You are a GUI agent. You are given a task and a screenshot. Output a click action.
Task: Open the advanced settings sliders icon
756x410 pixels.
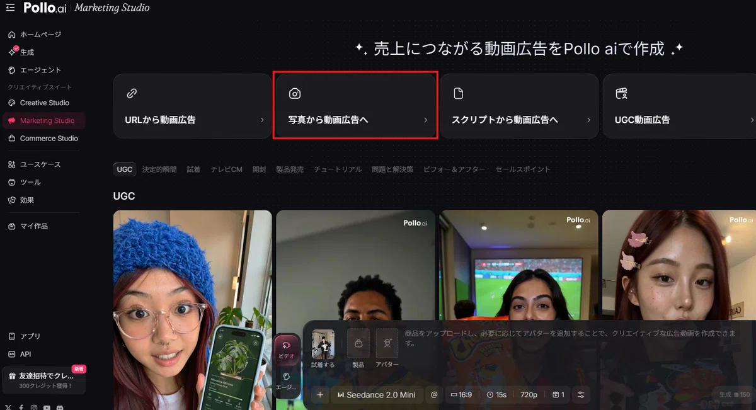point(581,395)
